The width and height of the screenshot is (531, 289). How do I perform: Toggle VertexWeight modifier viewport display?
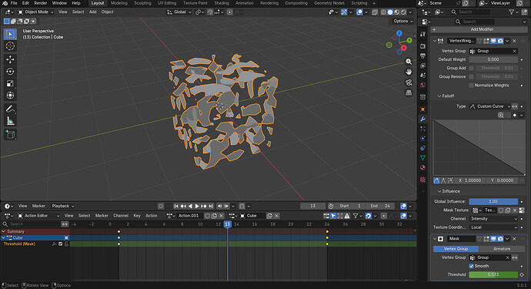pos(493,41)
